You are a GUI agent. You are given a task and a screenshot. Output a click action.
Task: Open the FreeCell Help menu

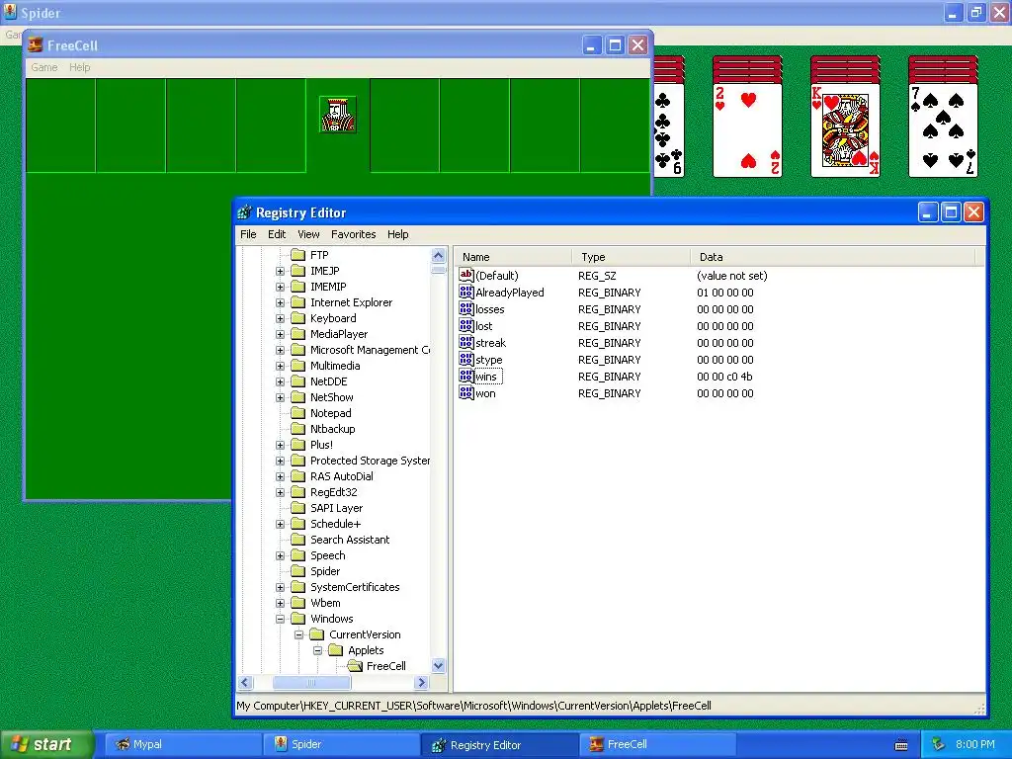point(80,67)
